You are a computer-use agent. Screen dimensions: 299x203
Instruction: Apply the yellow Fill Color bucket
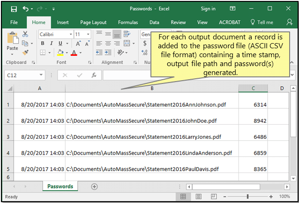[x=60, y=53]
